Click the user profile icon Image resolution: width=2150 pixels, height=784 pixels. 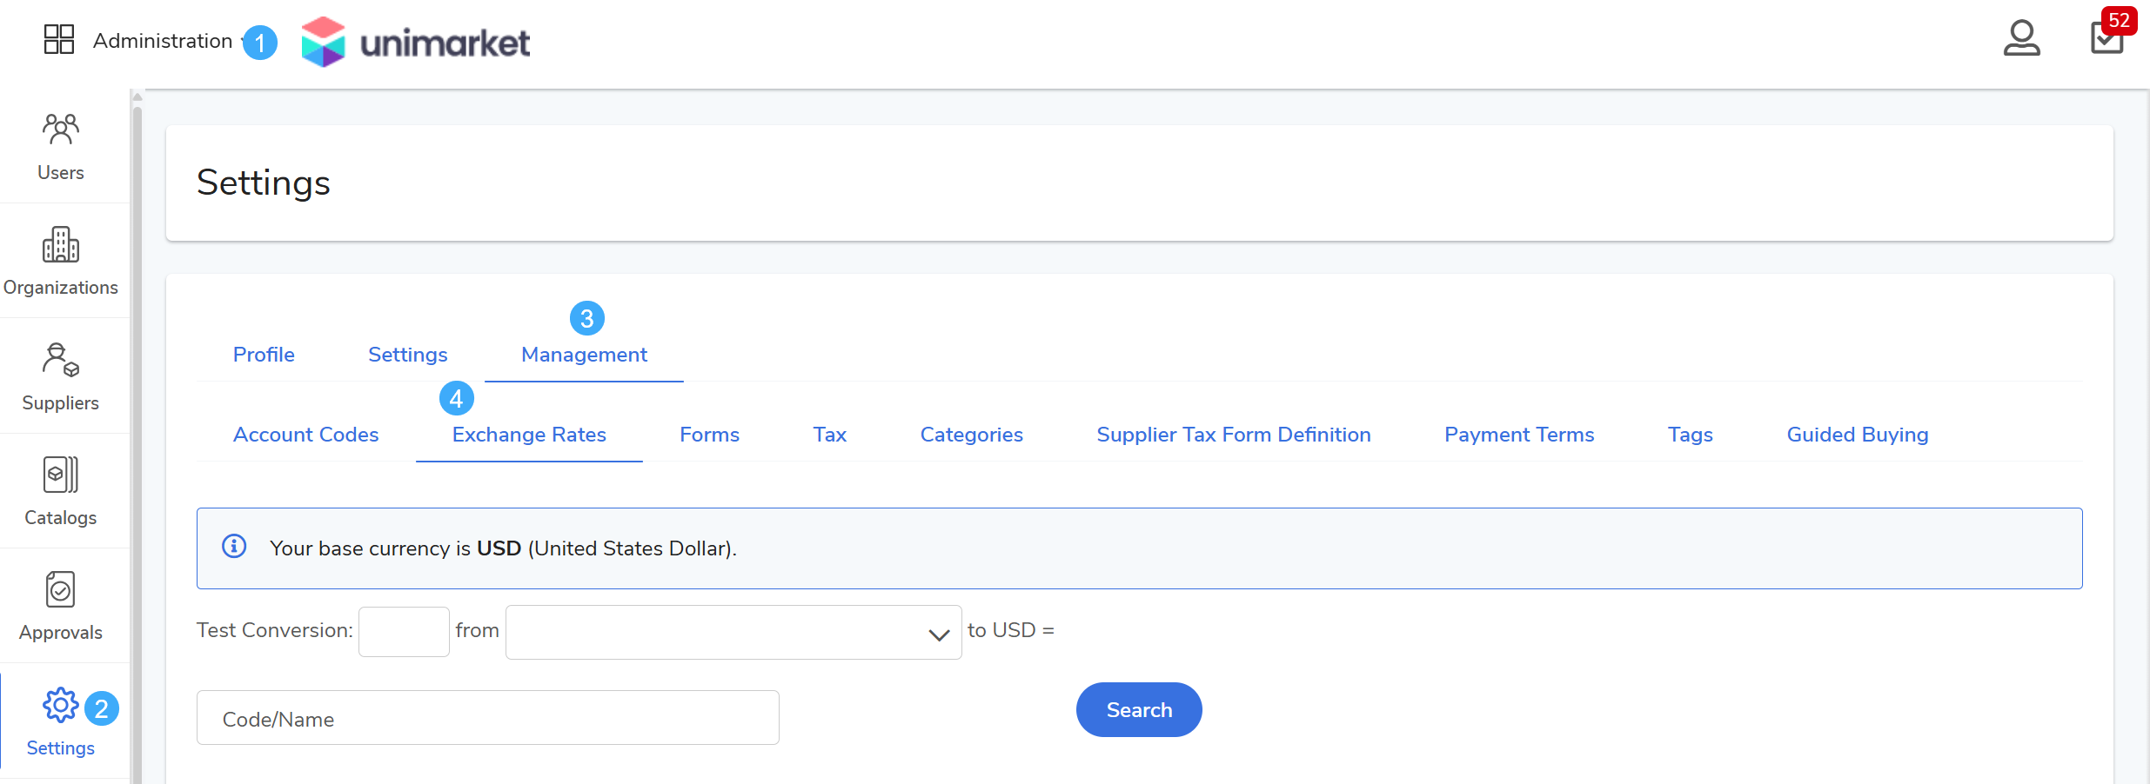coord(2020,39)
